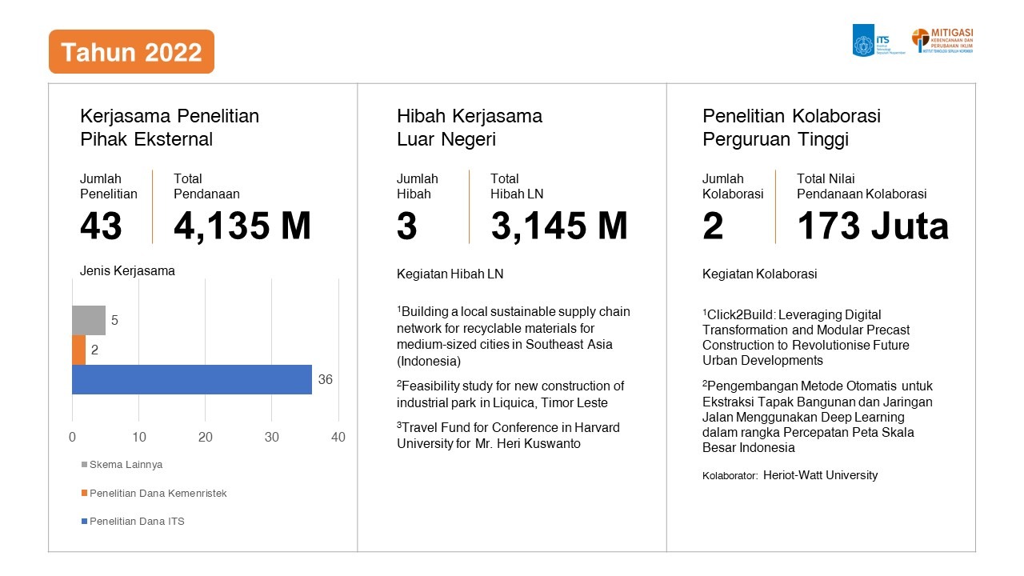
Task: Select the orange Penelitian Dana Kemenristek legend marker
Action: click(x=84, y=494)
